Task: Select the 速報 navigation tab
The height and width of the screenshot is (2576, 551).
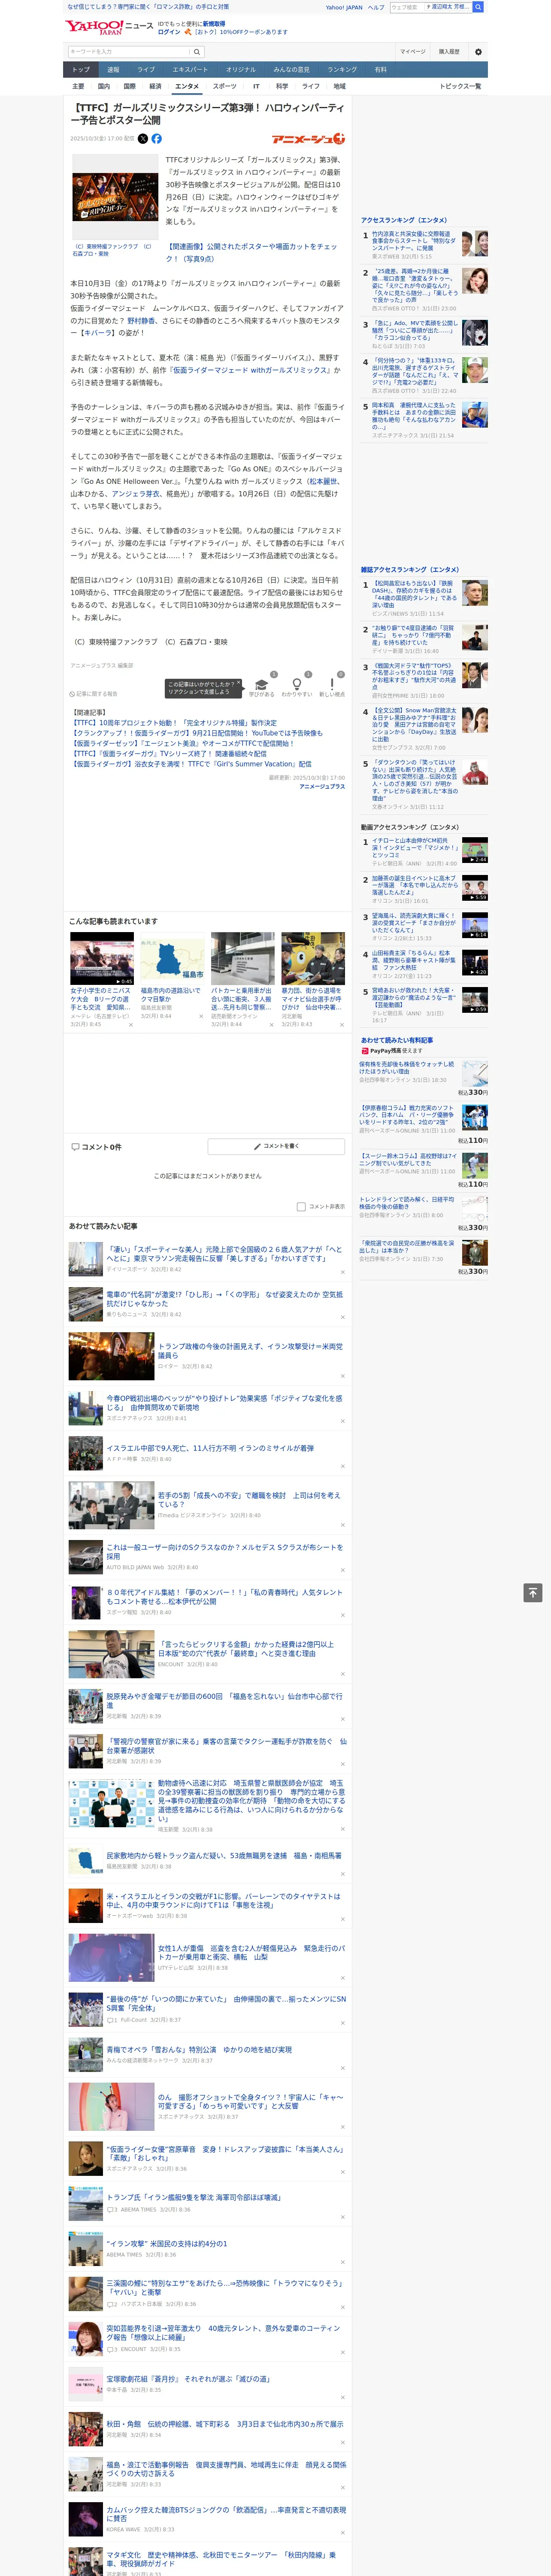Action: [x=113, y=70]
